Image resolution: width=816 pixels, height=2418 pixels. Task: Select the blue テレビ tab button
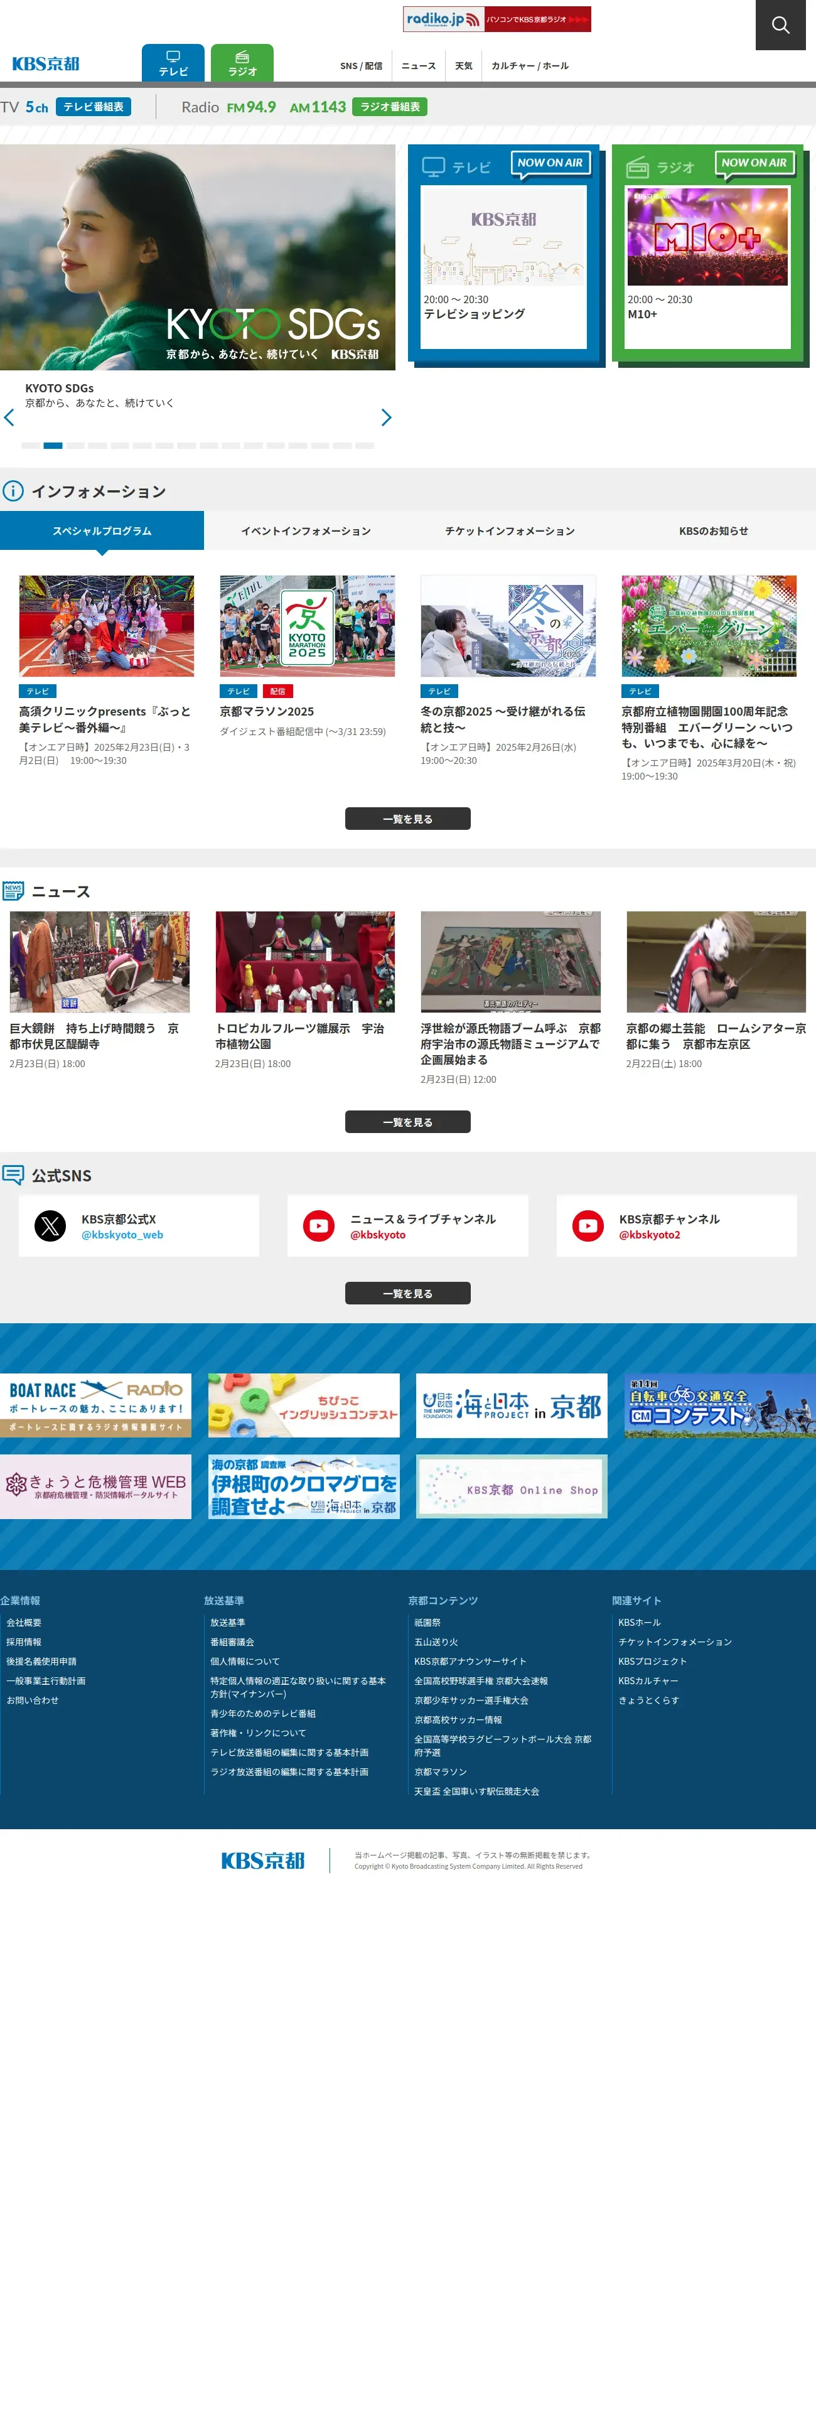[x=173, y=63]
